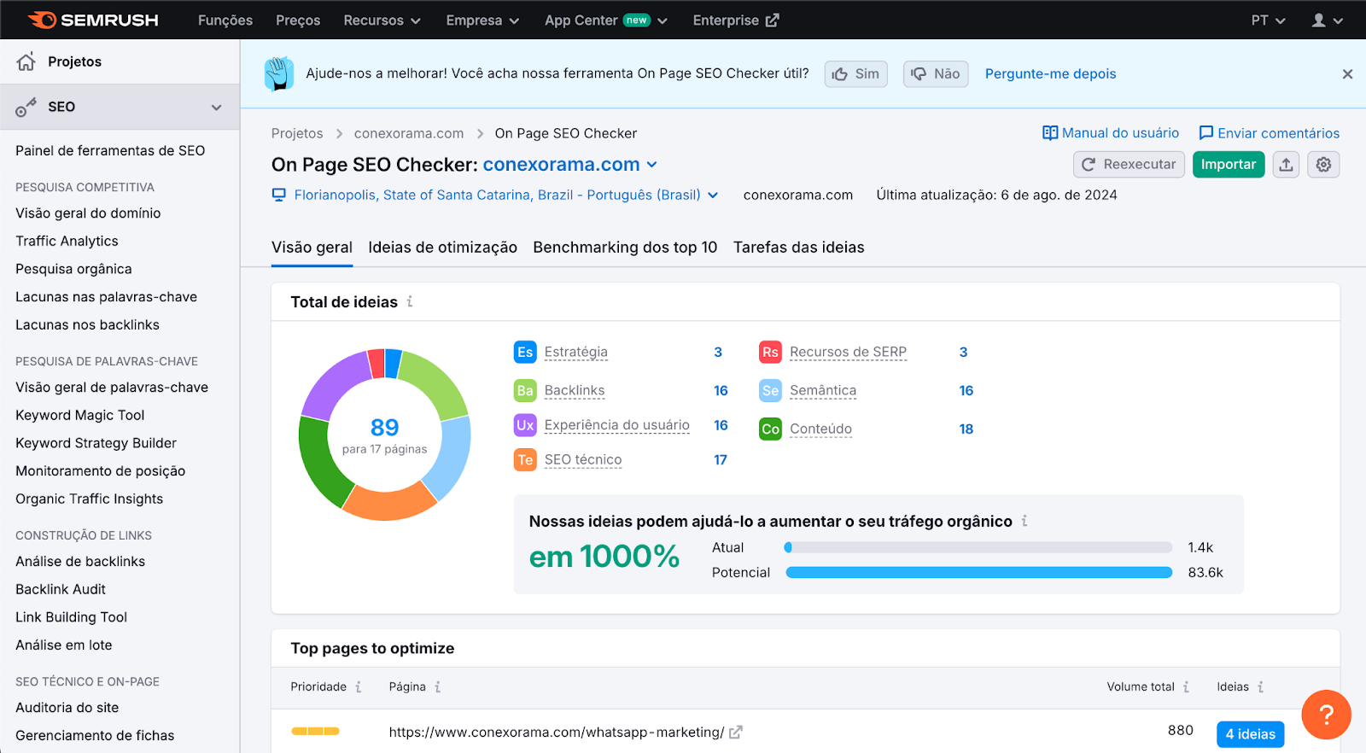The image size is (1366, 753).
Task: Open the whatsapp-marketing page URL
Action: (557, 732)
